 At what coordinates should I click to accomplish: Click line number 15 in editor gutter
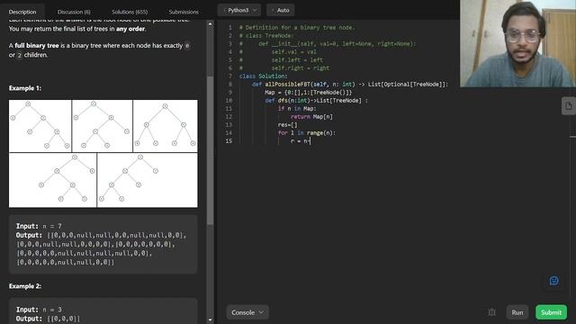(x=229, y=140)
